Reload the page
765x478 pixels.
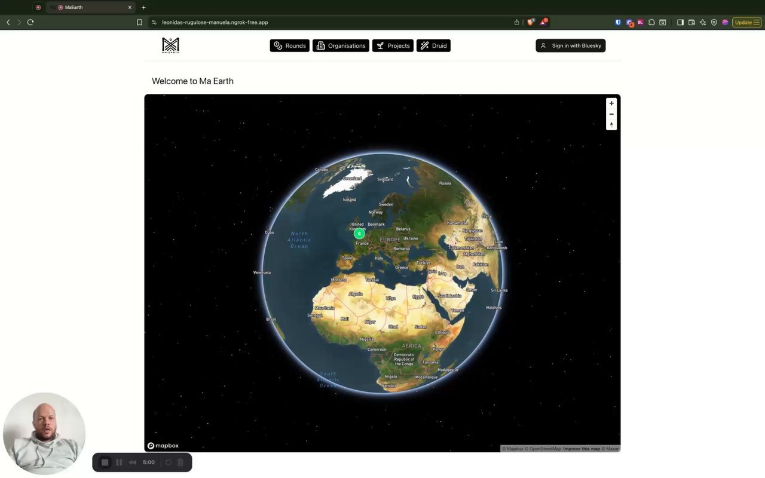coord(30,22)
